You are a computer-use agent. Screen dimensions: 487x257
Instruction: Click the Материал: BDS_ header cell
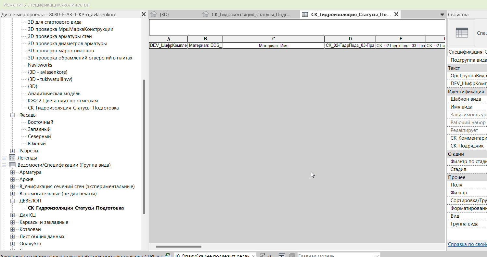click(x=205, y=46)
